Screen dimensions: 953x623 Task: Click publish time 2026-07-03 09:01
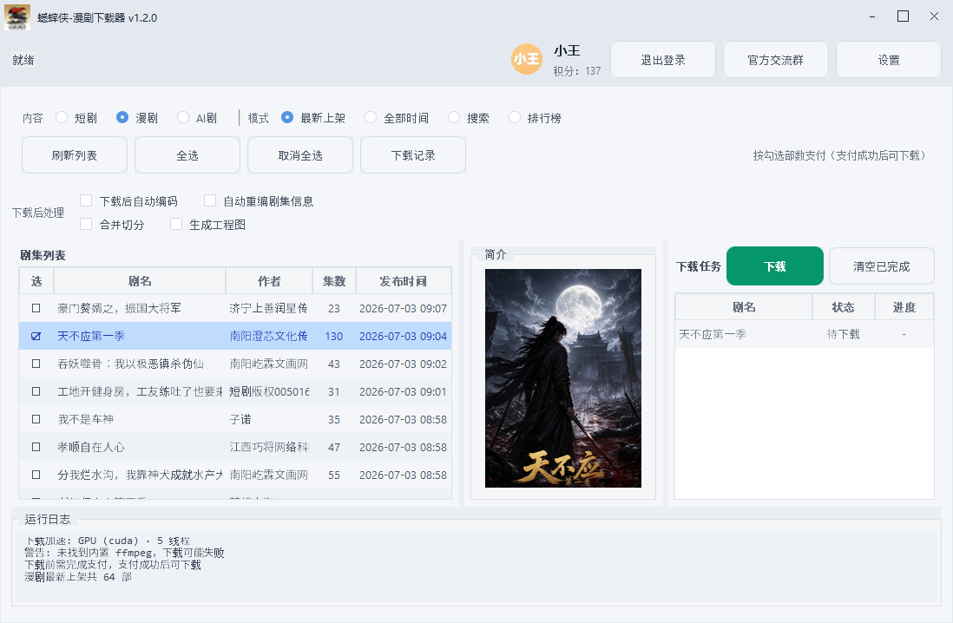click(403, 391)
